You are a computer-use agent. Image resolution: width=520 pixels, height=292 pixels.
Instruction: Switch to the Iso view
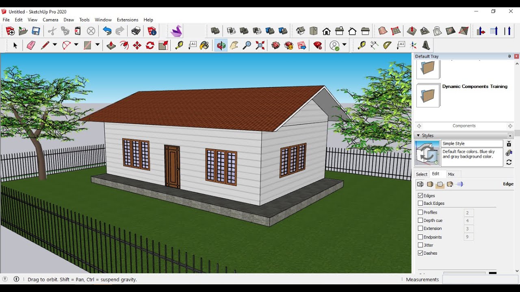(x=300, y=31)
